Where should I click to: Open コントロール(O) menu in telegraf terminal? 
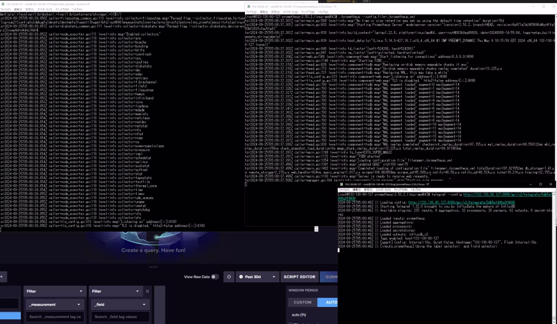383,190
